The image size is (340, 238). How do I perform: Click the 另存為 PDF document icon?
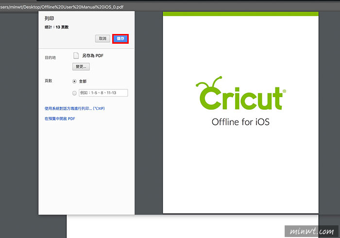pos(76,55)
